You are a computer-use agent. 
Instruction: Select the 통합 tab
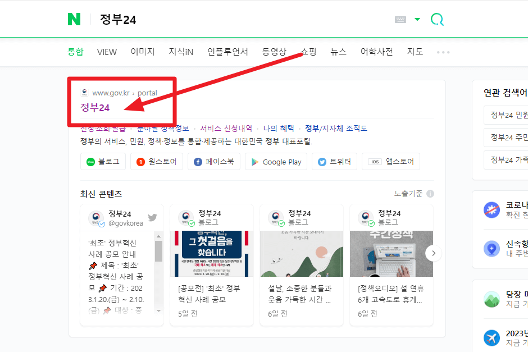75,52
